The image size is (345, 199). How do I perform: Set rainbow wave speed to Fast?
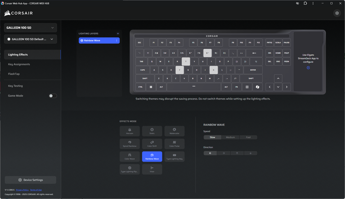(x=248, y=137)
